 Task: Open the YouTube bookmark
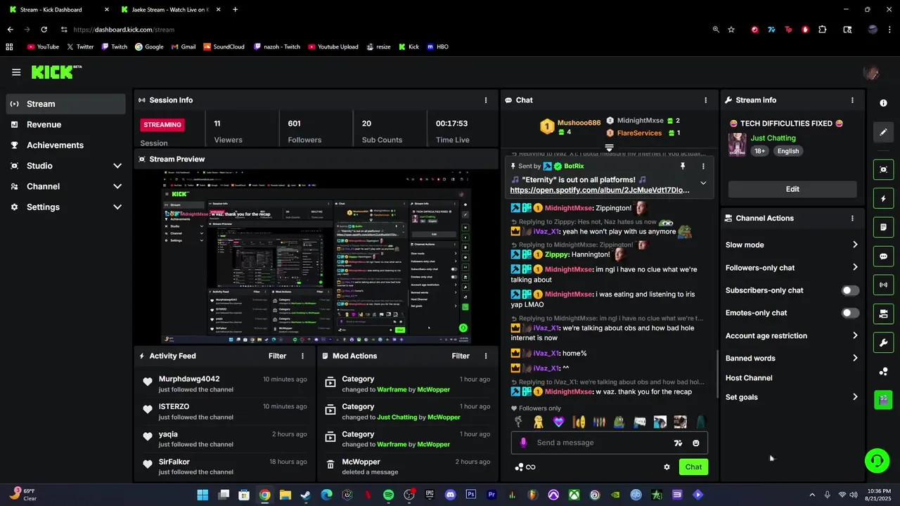43,47
